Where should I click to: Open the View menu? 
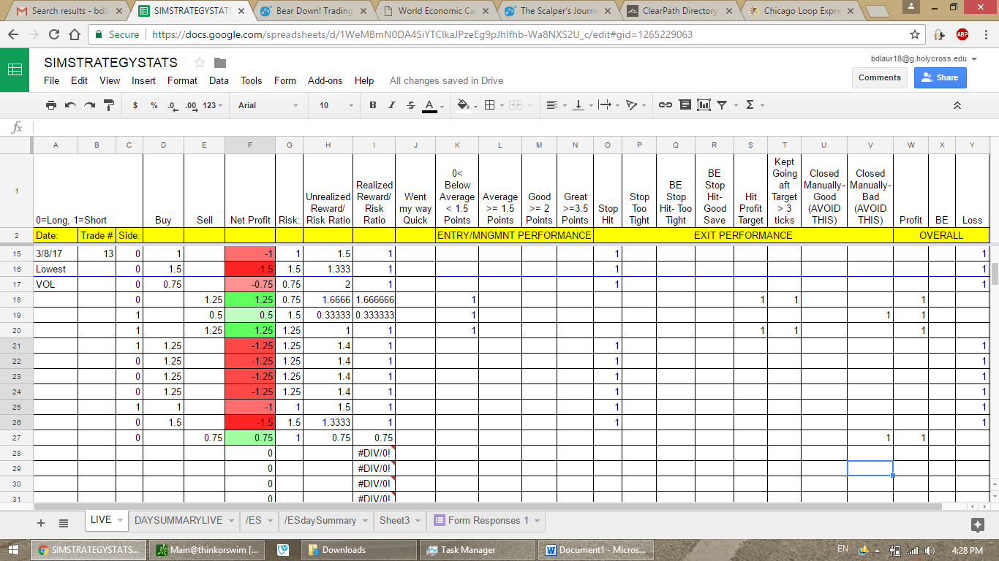110,80
